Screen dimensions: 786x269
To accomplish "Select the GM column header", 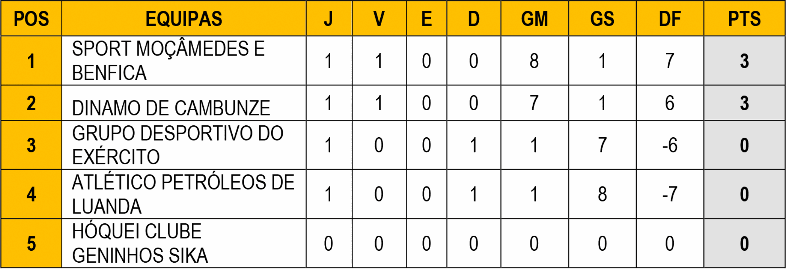I will [535, 19].
